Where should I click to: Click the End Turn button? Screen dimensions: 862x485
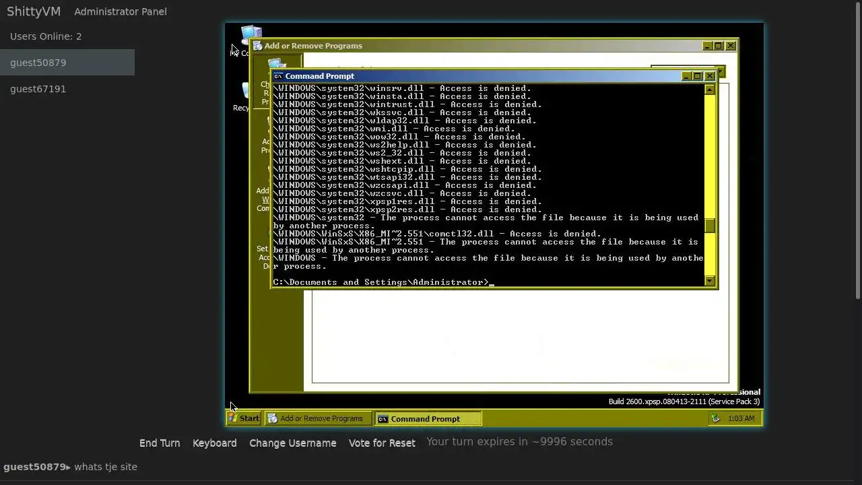(x=160, y=443)
